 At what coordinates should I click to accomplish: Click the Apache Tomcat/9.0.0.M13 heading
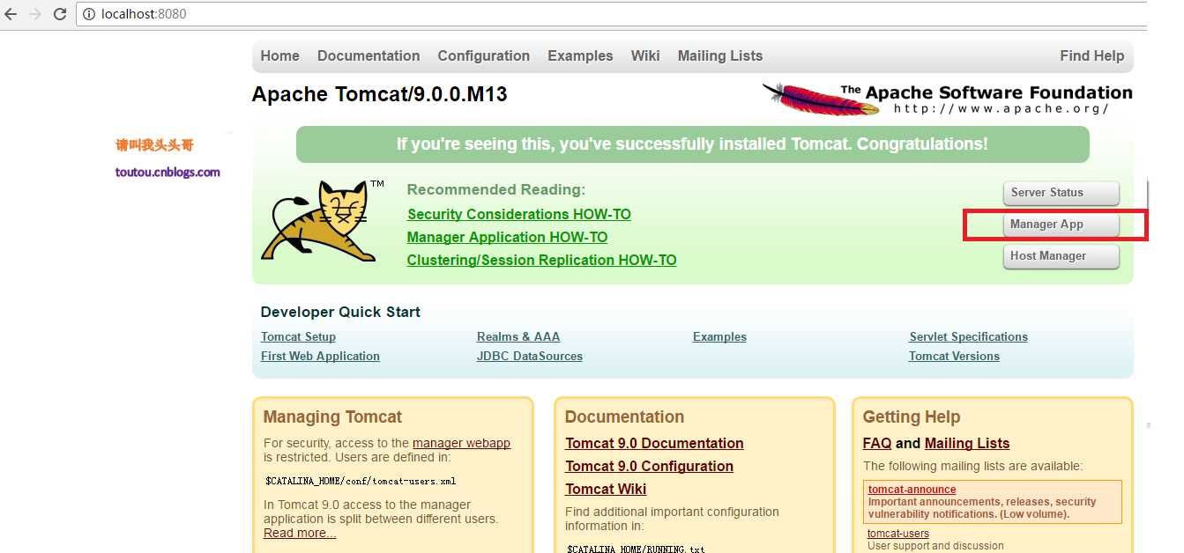[x=380, y=94]
